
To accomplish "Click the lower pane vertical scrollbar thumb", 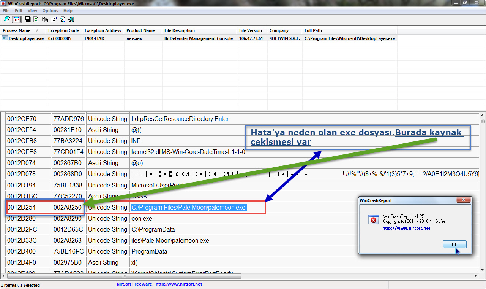I will tap(483, 122).
